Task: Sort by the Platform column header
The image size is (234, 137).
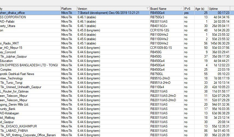Action: click(x=69, y=9)
